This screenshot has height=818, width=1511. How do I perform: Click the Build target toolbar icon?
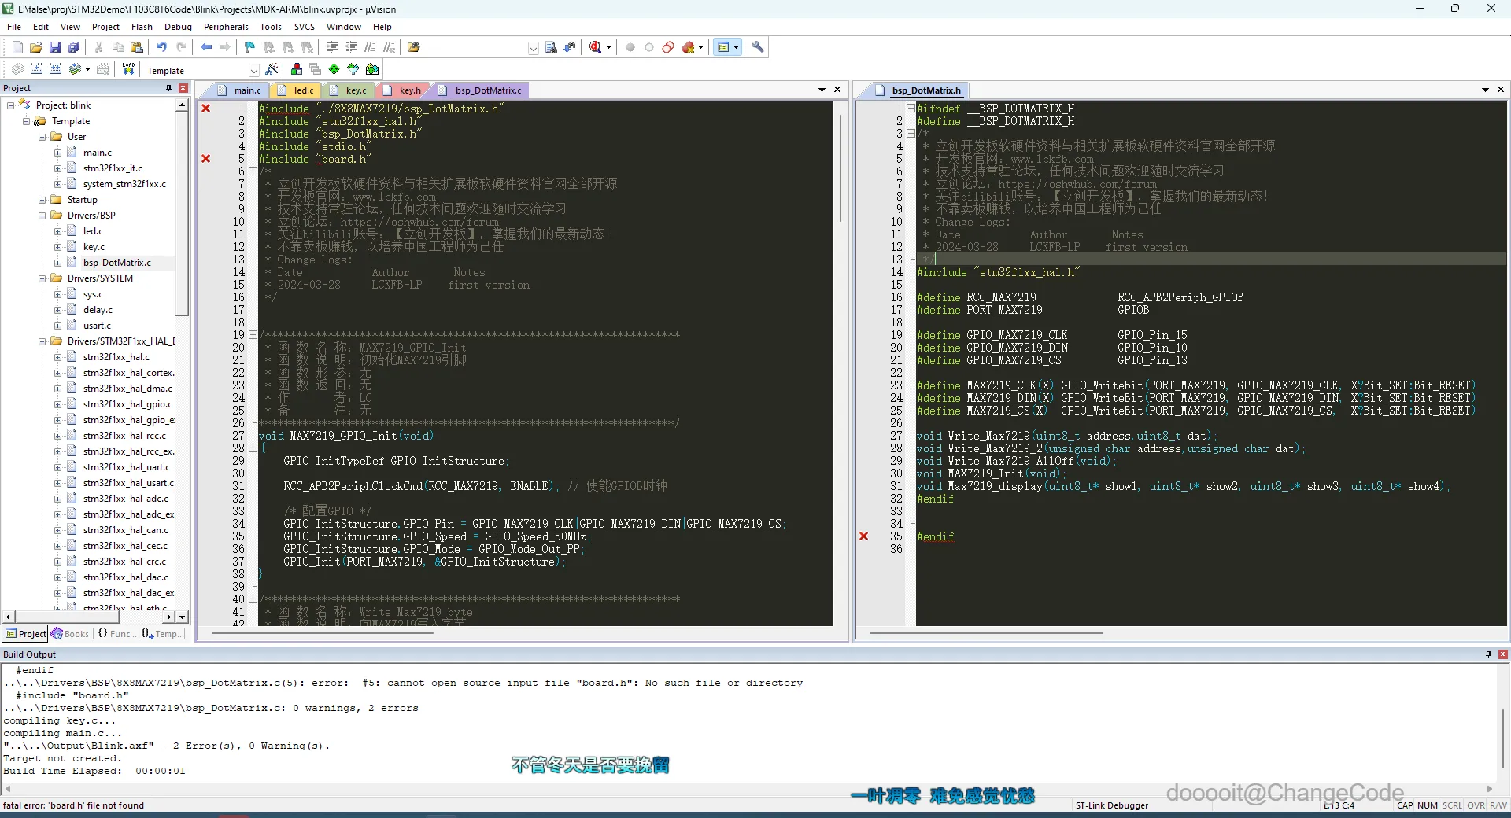click(36, 69)
